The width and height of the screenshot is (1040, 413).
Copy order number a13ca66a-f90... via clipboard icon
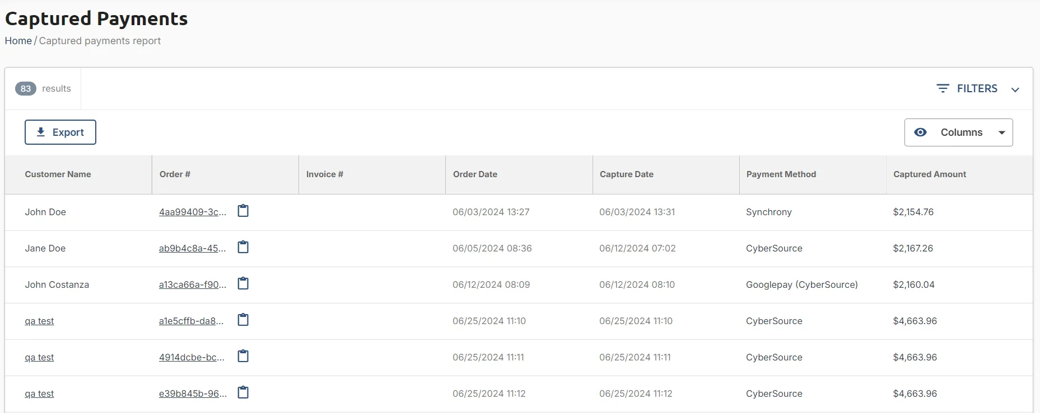[243, 283]
